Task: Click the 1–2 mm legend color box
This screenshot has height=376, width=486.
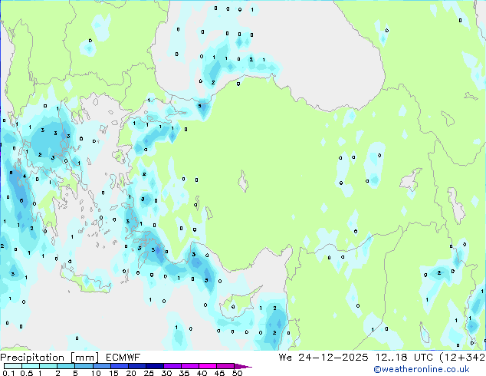Action: (x=48, y=366)
